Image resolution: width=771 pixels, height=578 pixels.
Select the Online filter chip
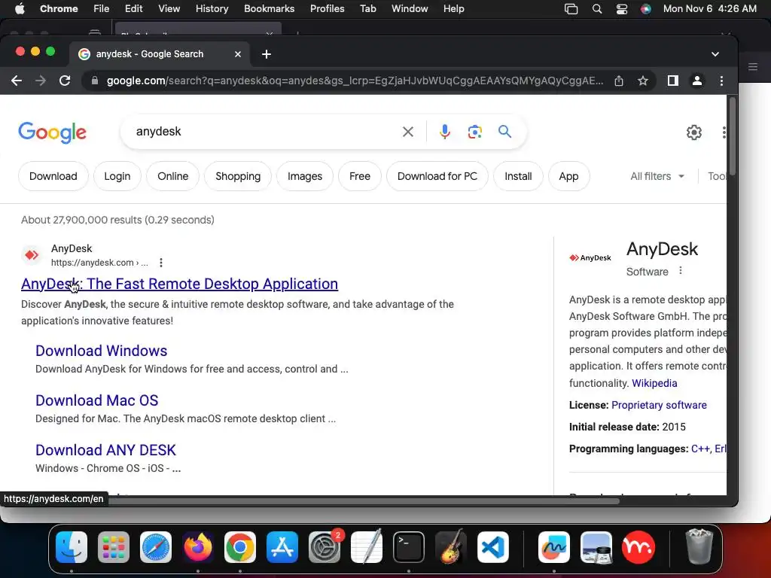point(172,176)
